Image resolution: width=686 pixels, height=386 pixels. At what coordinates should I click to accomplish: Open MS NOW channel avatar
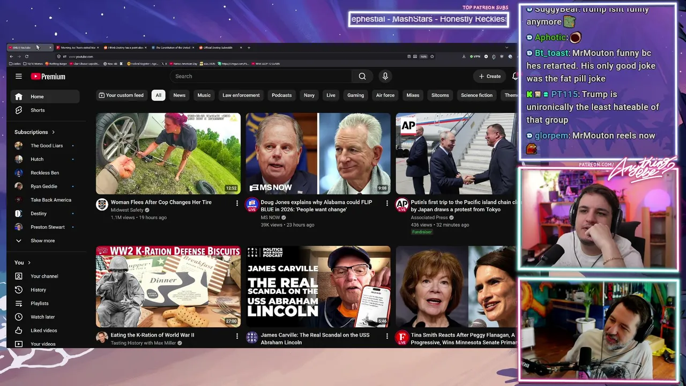252,204
